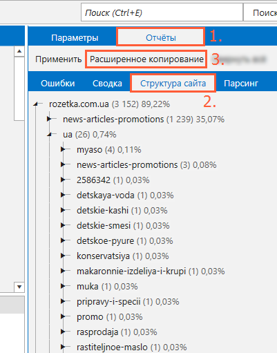Viewport: 277px width, 353px height.
Task: Select myaso (4) 0,11% row
Action: pyautogui.click(x=109, y=150)
